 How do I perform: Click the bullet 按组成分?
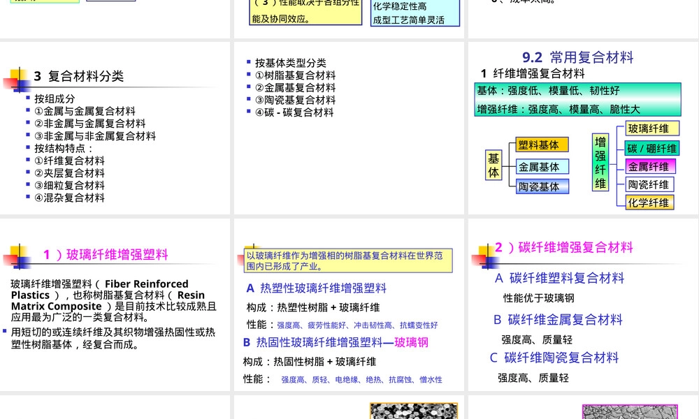55,99
